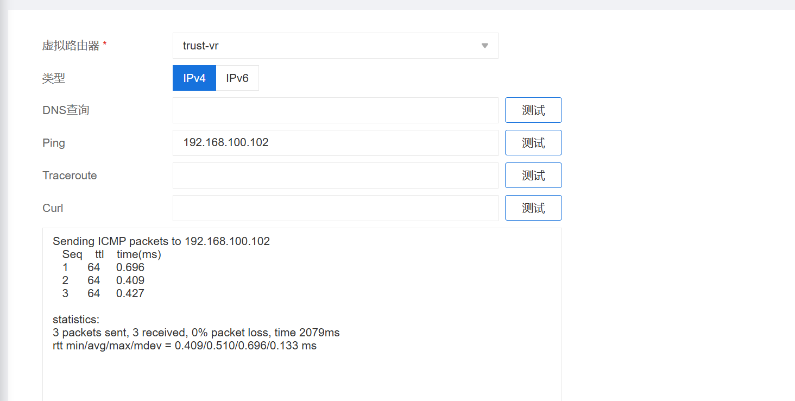Image resolution: width=795 pixels, height=401 pixels.
Task: Click the Curl label text
Action: 53,208
